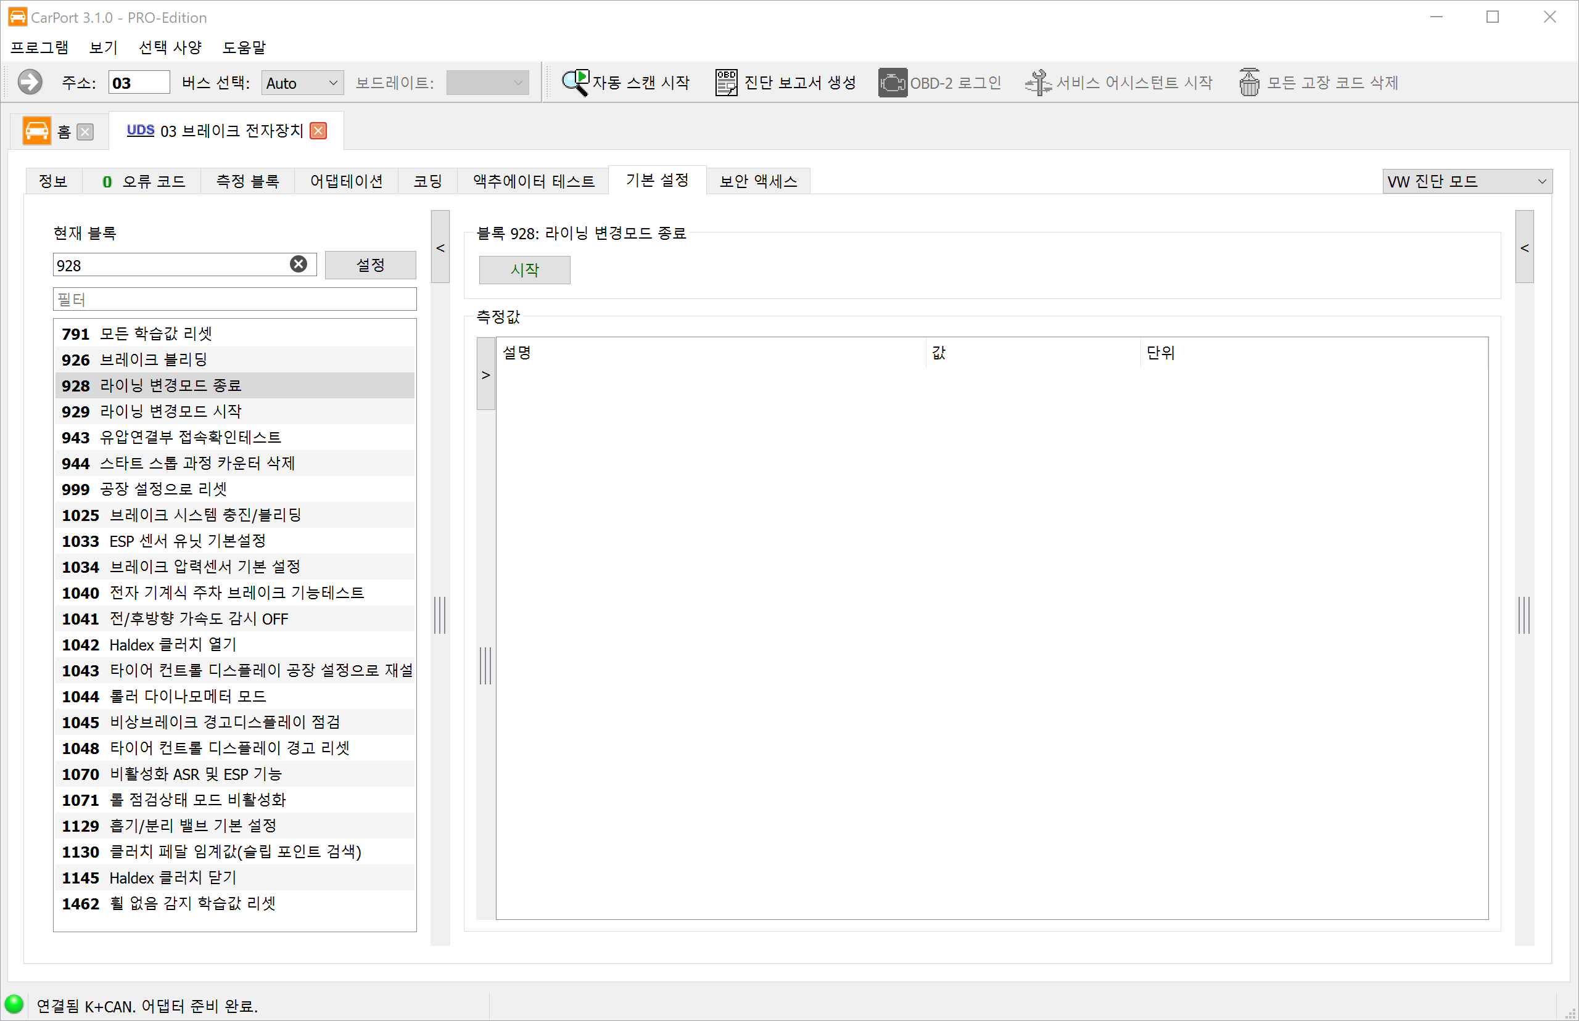
Task: Close the 홈 tab
Action: click(85, 132)
